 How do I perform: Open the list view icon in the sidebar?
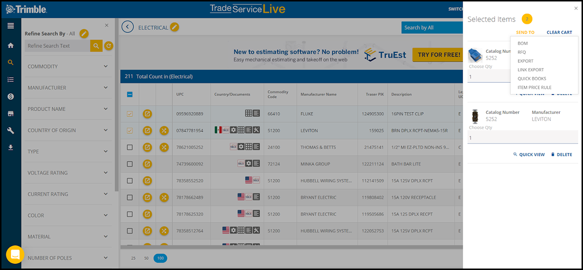point(11,79)
